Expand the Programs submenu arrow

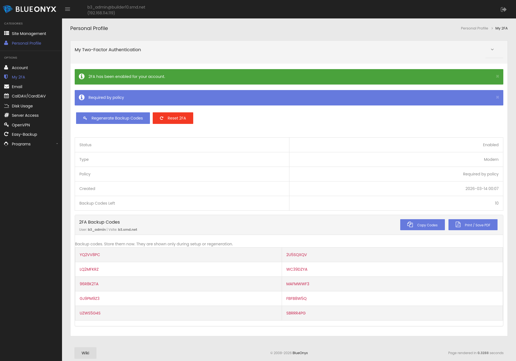[x=57, y=144]
